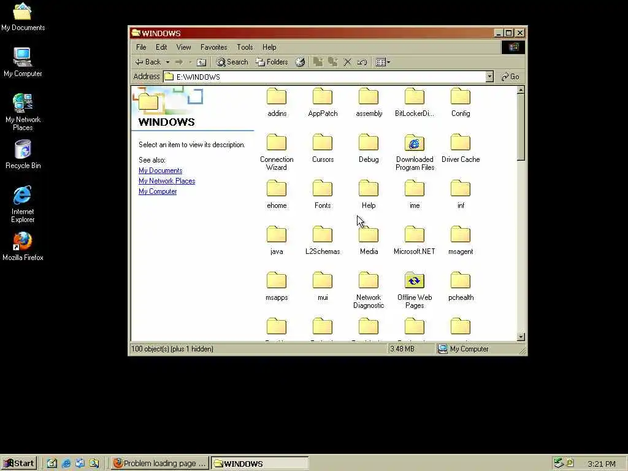
Task: Click the file list scroll-down arrow
Action: coord(521,337)
